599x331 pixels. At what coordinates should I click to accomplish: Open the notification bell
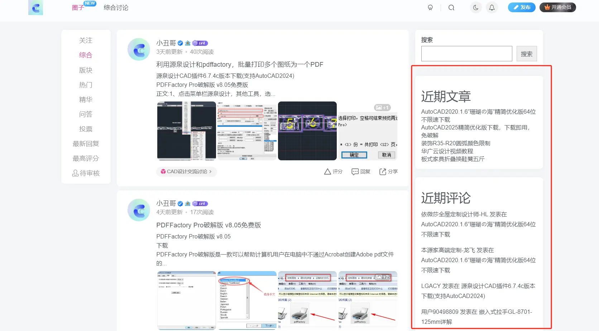point(492,8)
